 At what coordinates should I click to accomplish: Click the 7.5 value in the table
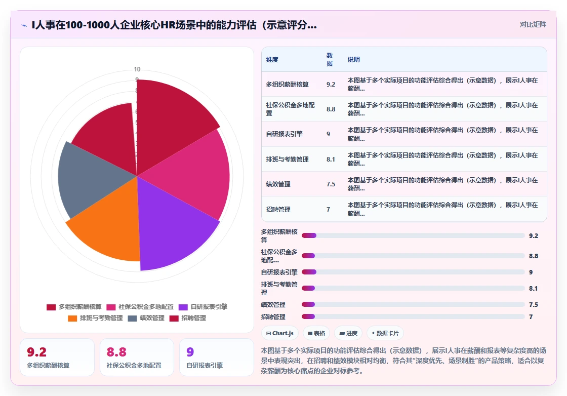[x=331, y=184]
